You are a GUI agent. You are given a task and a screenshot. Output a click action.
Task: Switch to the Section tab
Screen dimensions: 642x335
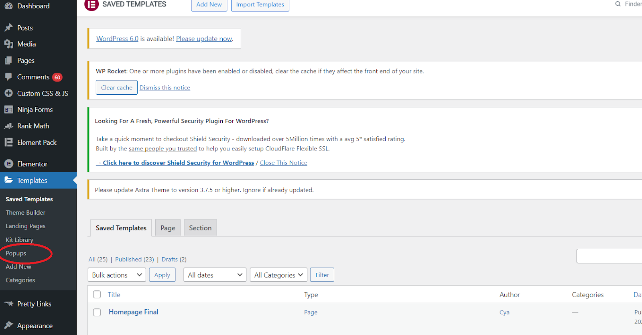point(200,228)
